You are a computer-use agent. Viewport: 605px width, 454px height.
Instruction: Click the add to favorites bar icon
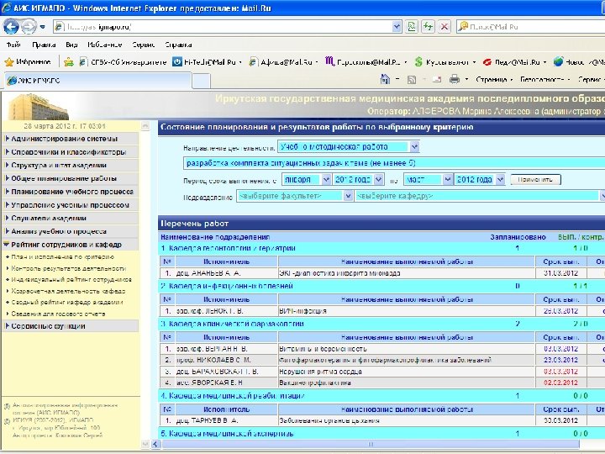tap(69, 61)
